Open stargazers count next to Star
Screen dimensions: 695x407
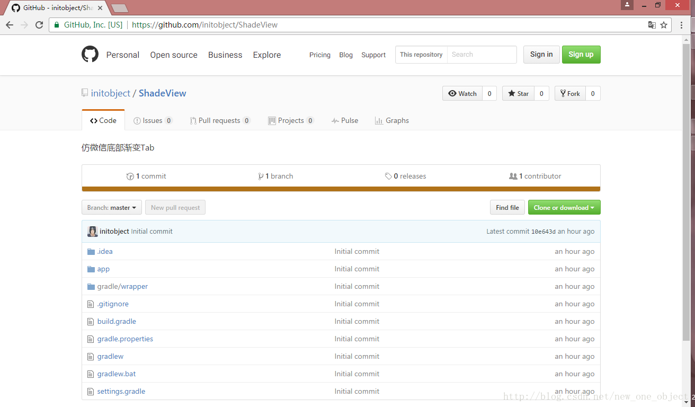click(541, 93)
